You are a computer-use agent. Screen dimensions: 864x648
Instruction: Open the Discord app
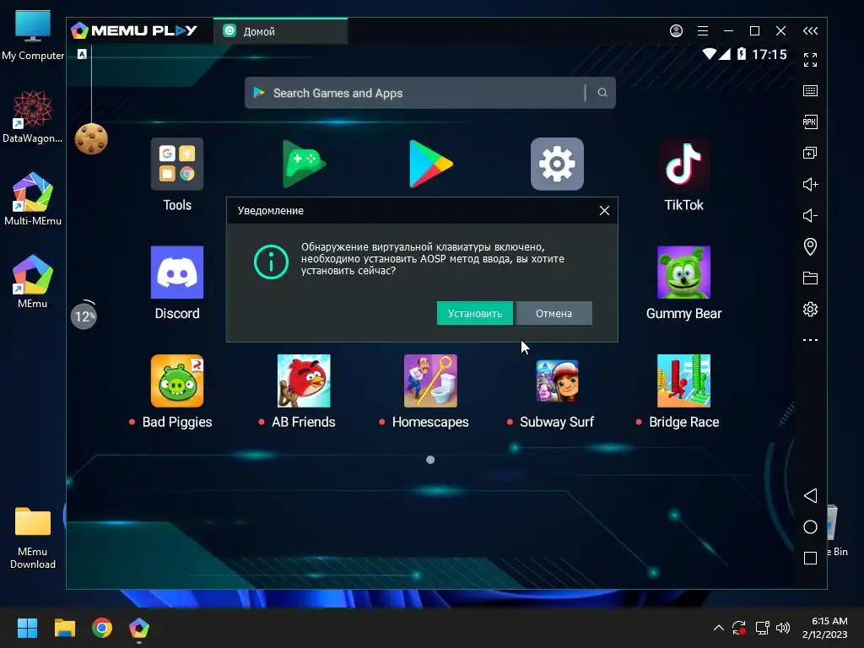click(177, 273)
